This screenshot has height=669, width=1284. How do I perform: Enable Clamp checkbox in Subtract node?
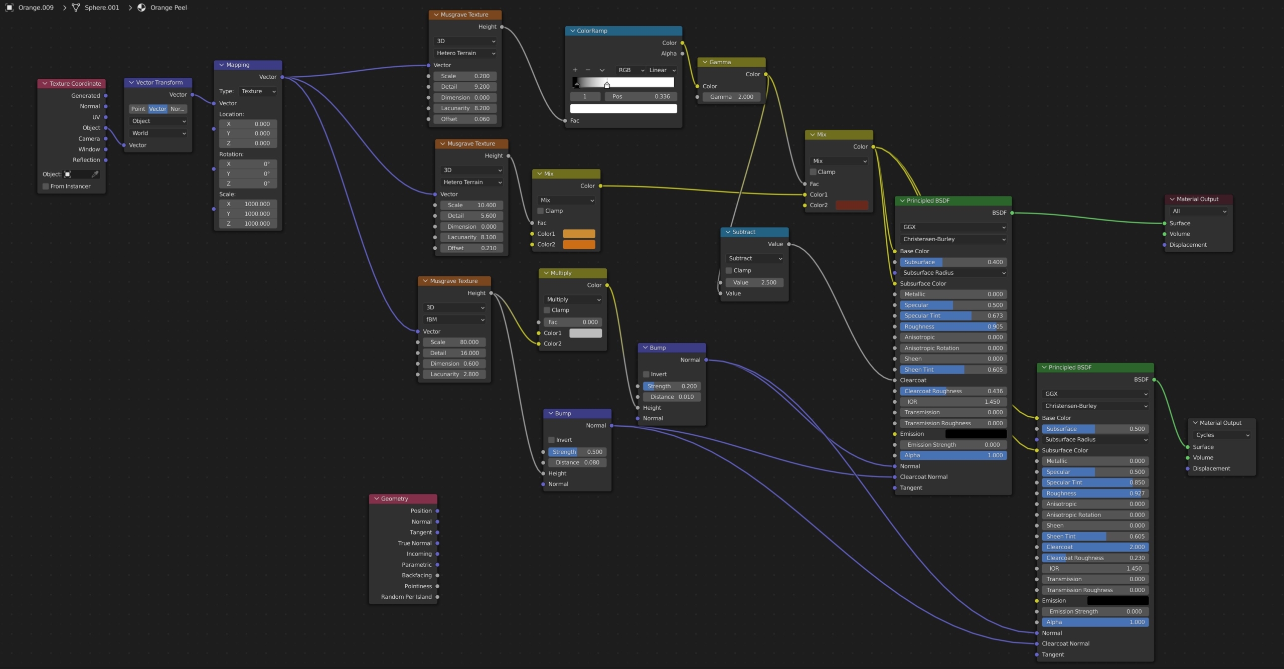click(x=728, y=271)
